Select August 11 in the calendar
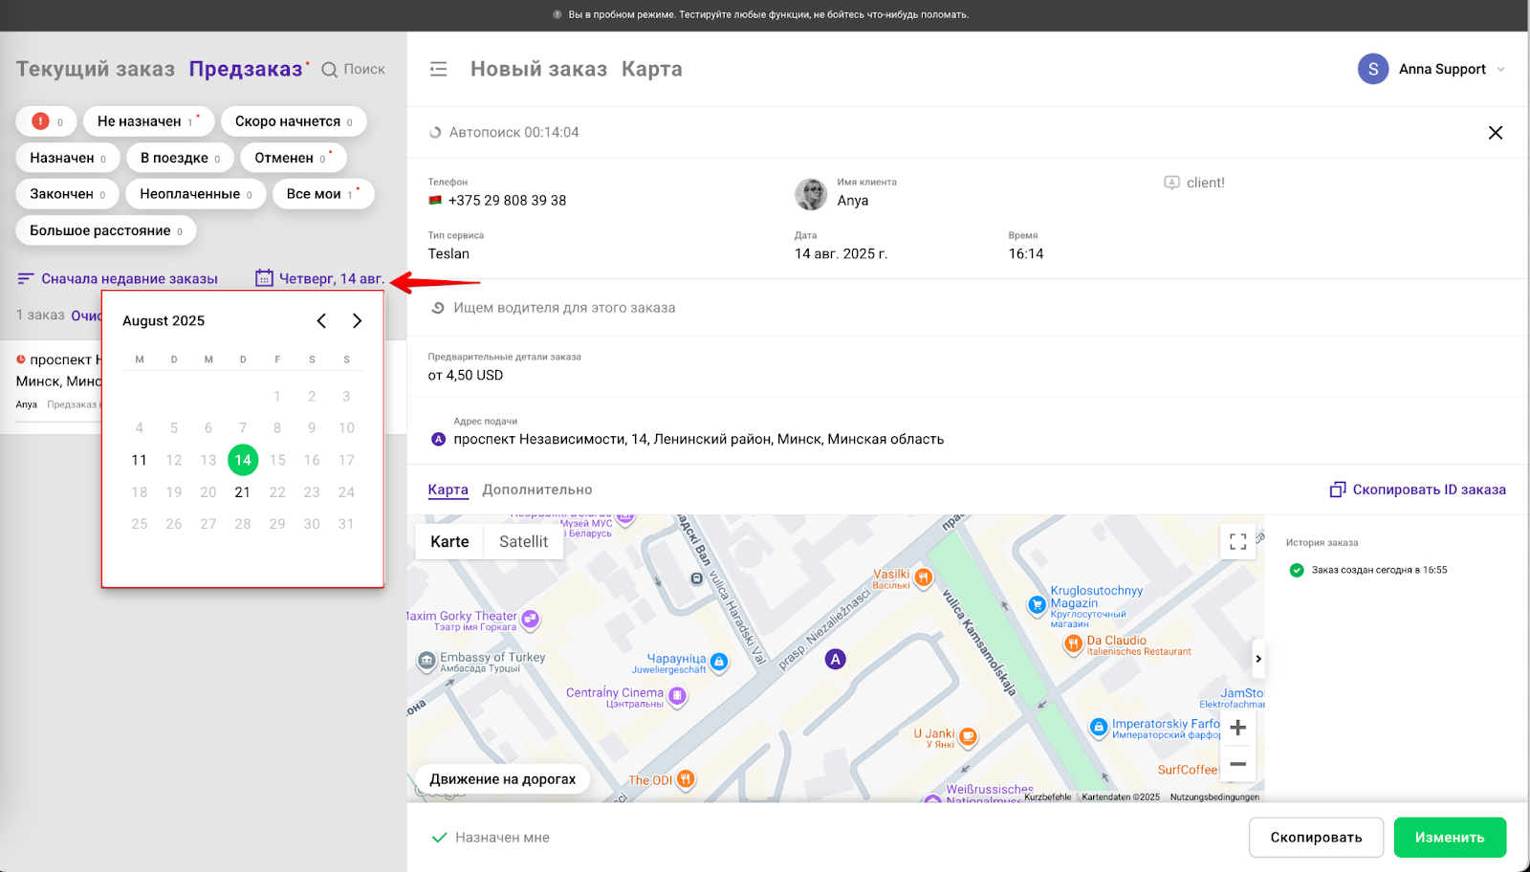Image resolution: width=1530 pixels, height=872 pixels. coord(140,460)
